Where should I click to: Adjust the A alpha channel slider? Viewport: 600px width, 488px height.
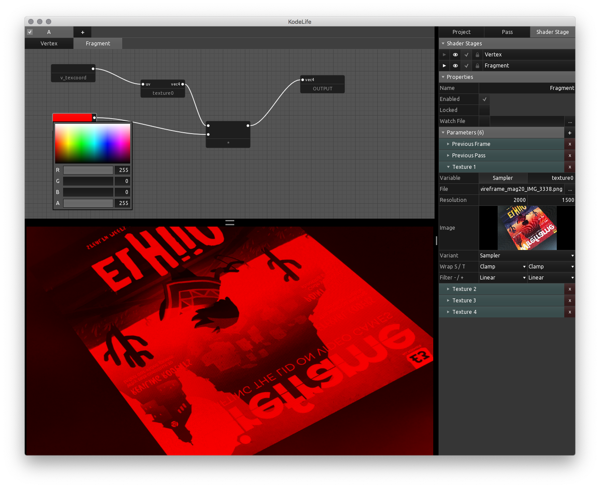[x=88, y=203]
